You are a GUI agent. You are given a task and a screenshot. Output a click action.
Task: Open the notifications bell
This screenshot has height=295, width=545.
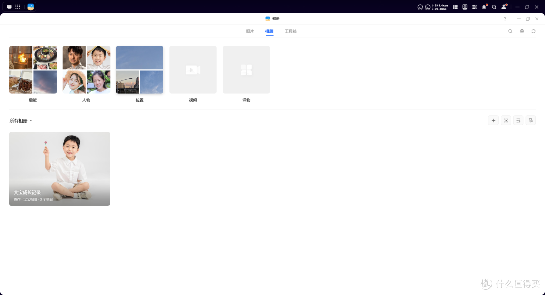[484, 7]
